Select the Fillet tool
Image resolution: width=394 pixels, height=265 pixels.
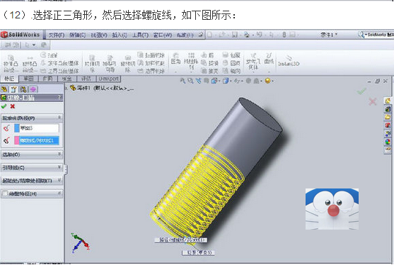click(175, 60)
